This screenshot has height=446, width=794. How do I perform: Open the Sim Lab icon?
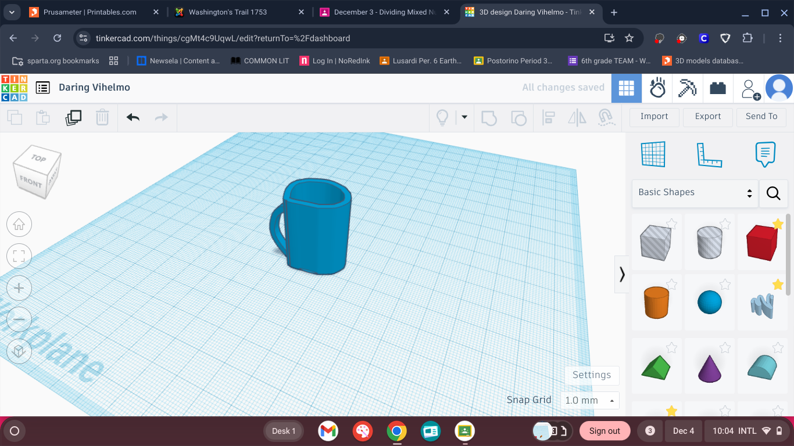[657, 88]
